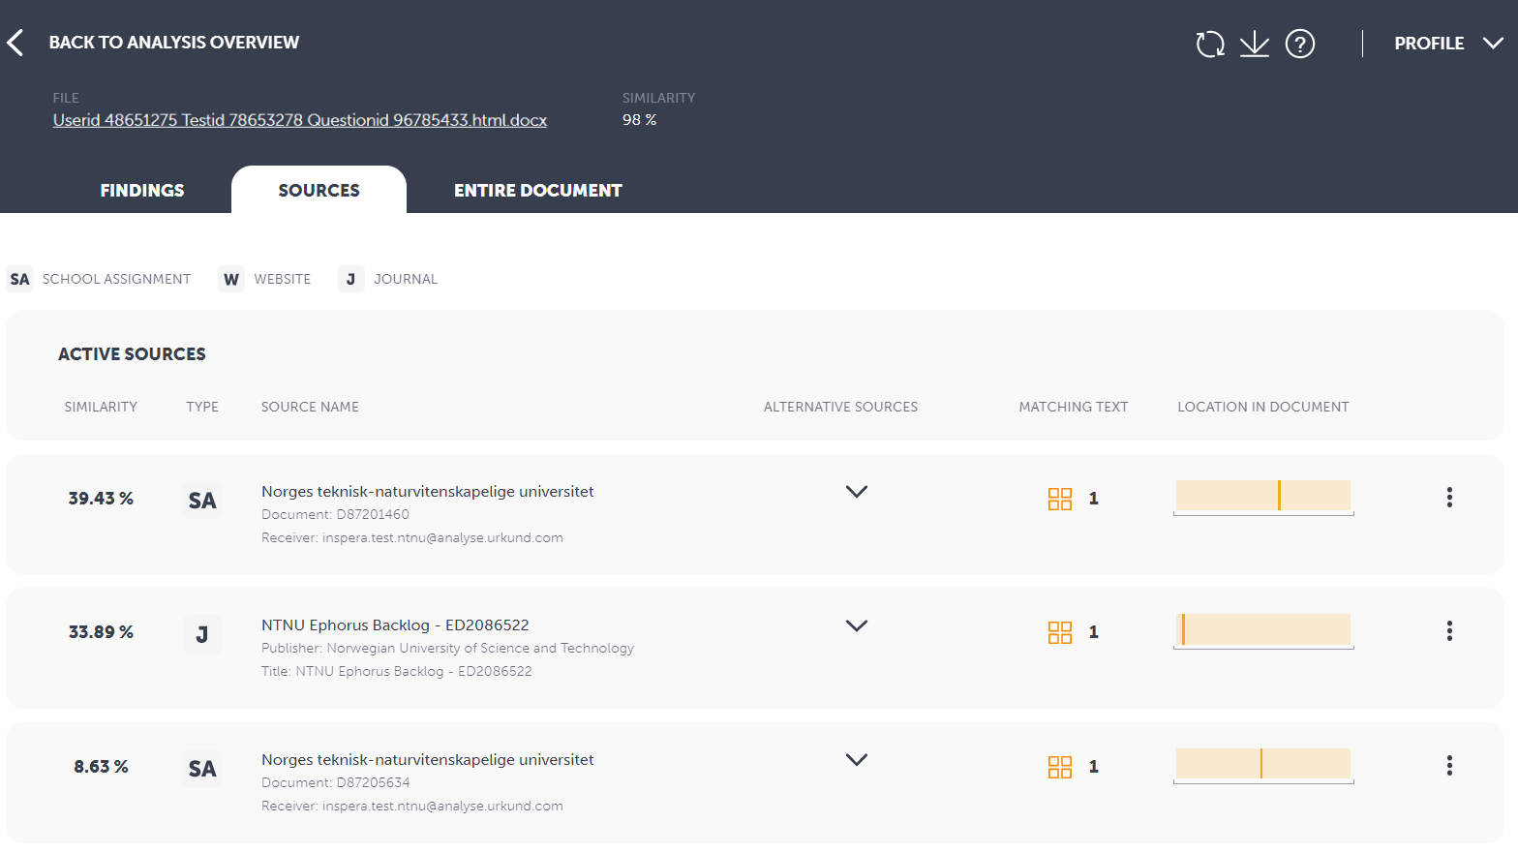1518x853 pixels.
Task: Expand alternative sources for document D87205634
Action: pyautogui.click(x=857, y=760)
